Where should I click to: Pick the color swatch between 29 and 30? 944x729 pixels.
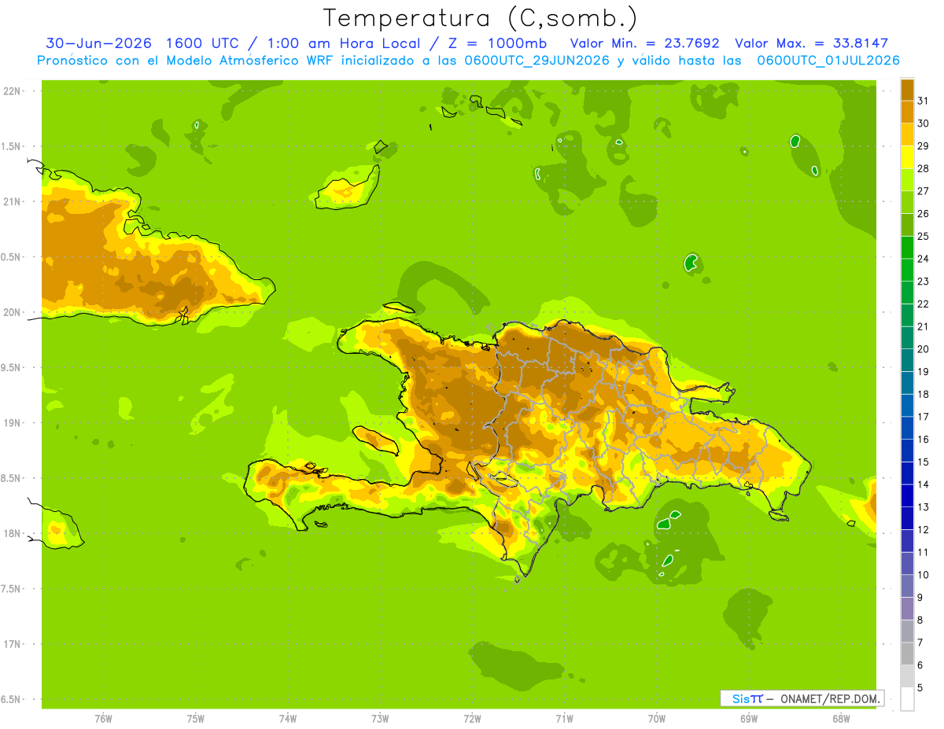tap(907, 135)
